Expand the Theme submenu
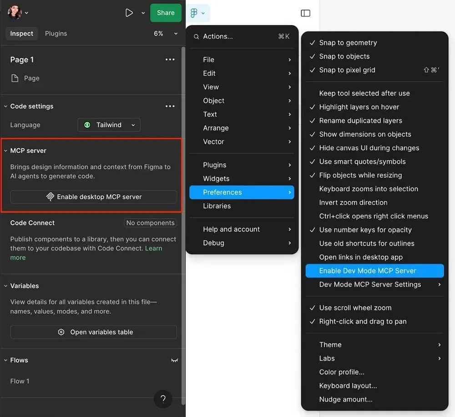This screenshot has height=417, width=455. click(x=374, y=345)
